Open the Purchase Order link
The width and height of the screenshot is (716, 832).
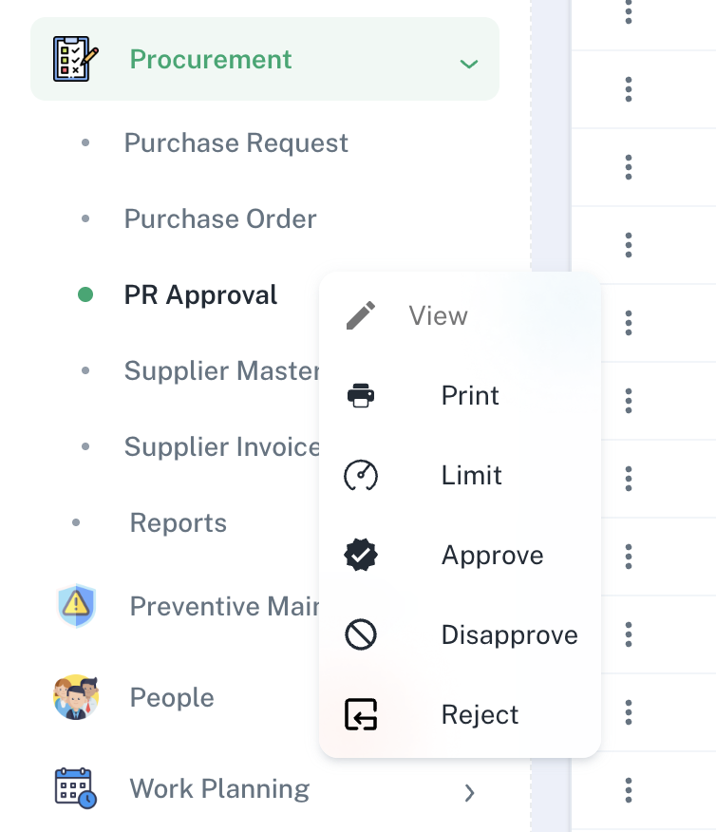tap(220, 218)
